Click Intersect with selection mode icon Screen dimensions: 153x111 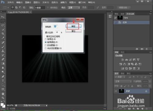24,7
